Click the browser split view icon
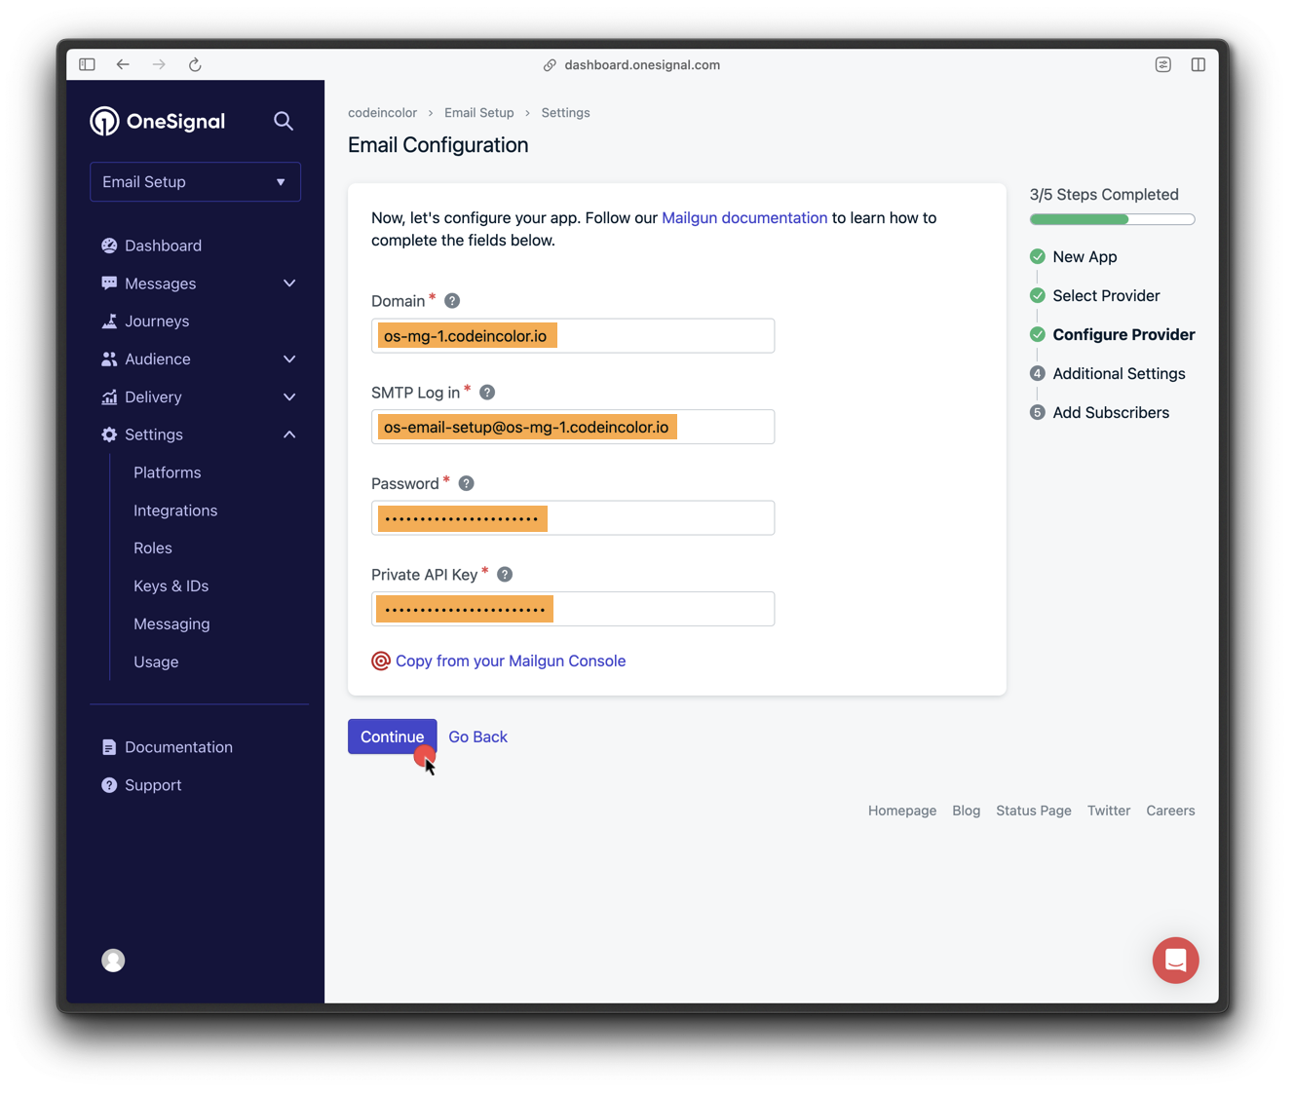1294x1095 pixels. [1199, 64]
